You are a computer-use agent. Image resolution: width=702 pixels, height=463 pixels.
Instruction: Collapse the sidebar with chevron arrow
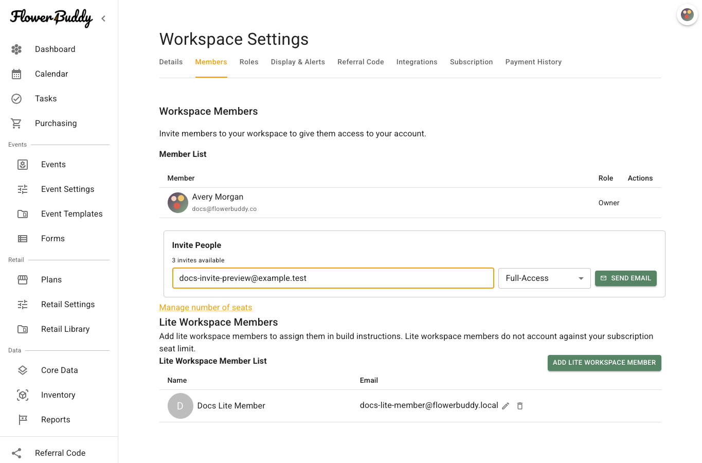[103, 19]
